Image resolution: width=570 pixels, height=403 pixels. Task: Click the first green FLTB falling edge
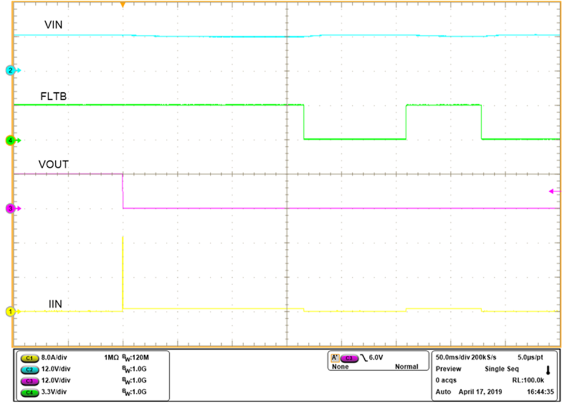coord(304,122)
